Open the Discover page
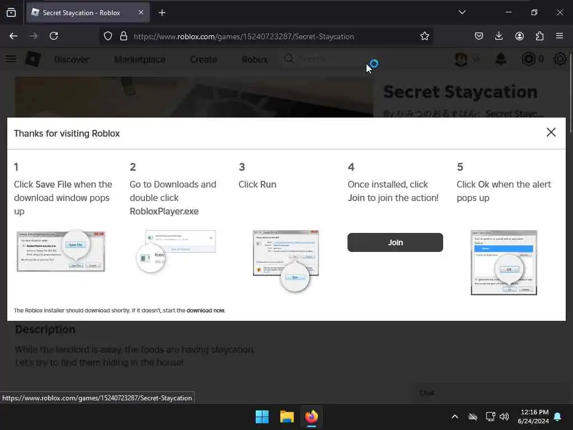 [72, 59]
